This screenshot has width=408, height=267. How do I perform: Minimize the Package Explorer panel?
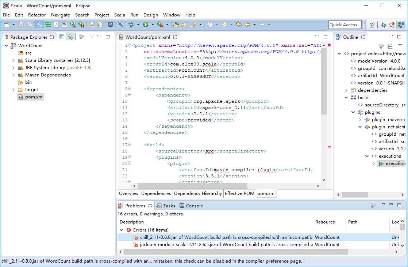click(99, 36)
